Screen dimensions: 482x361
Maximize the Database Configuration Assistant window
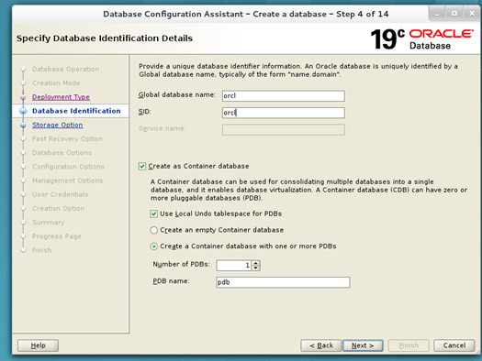tap(454, 14)
